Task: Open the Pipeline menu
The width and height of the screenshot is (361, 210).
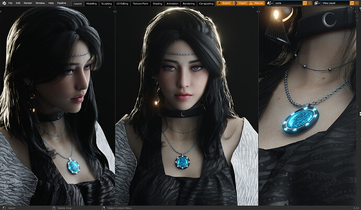Action: coord(61,3)
